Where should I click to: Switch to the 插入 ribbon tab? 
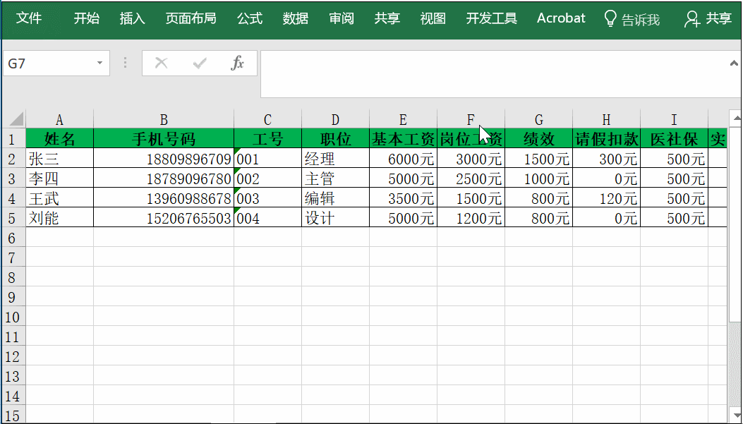coord(132,18)
